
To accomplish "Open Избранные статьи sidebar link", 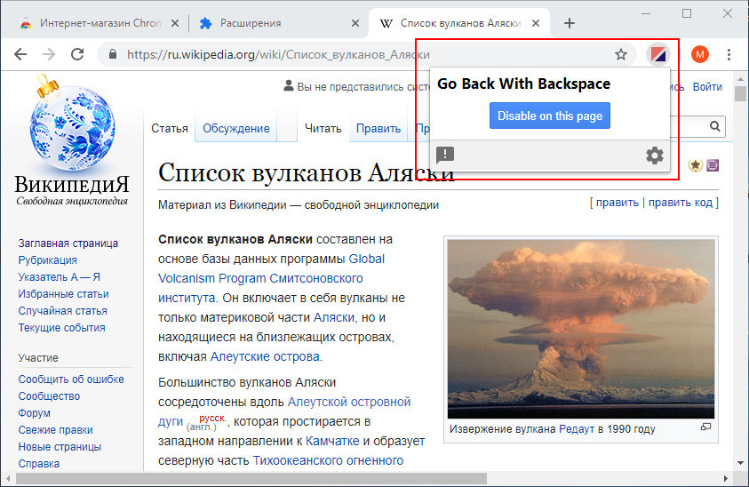I will [x=64, y=294].
